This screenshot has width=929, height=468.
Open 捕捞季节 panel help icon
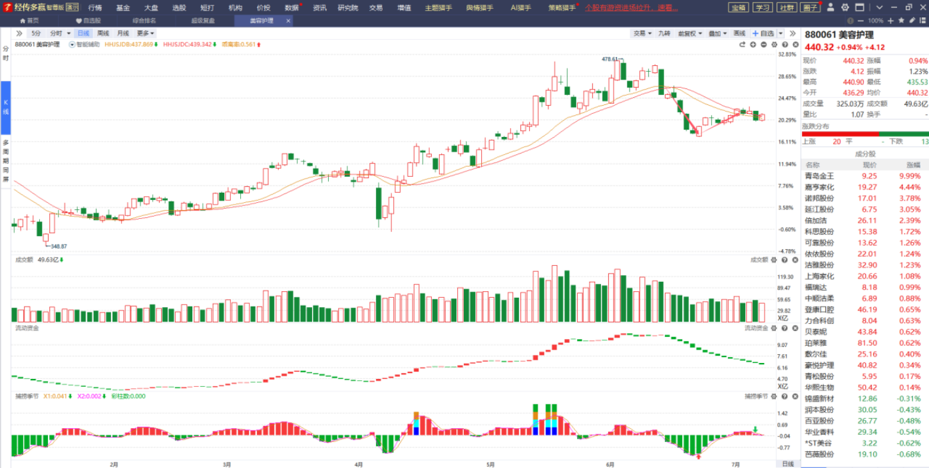point(784,396)
